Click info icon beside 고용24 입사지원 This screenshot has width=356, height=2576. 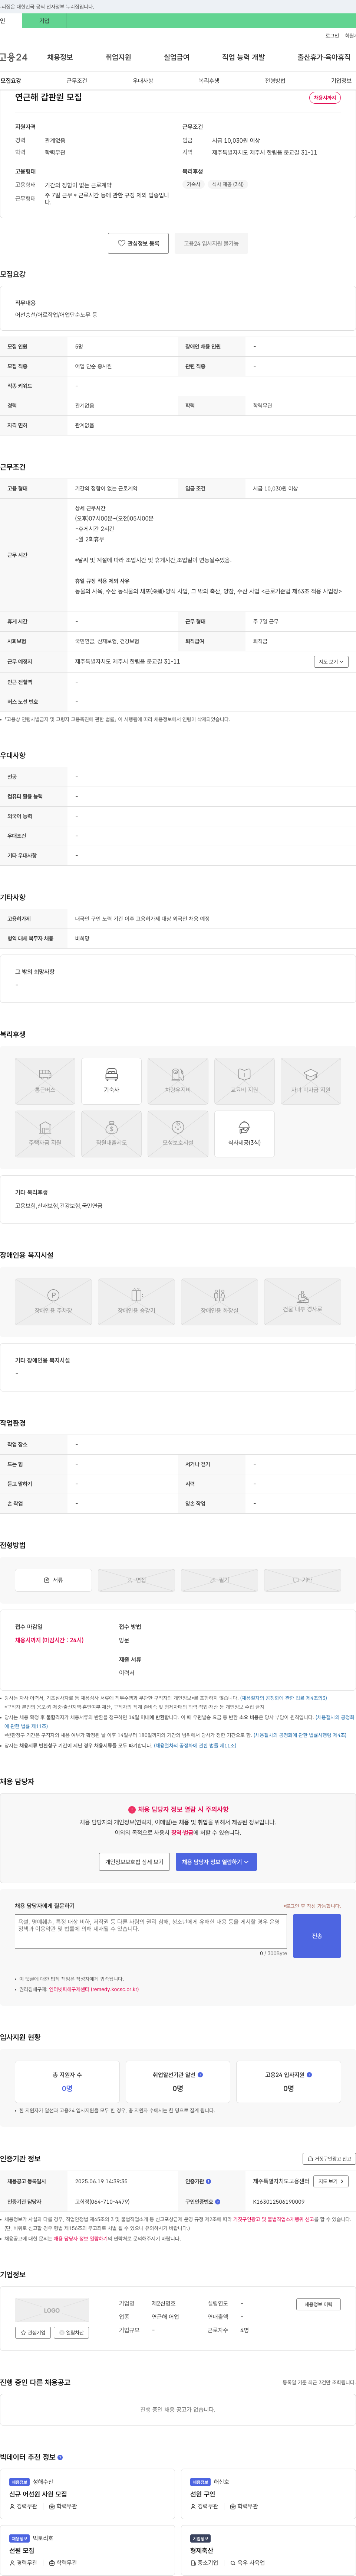tap(309, 2075)
